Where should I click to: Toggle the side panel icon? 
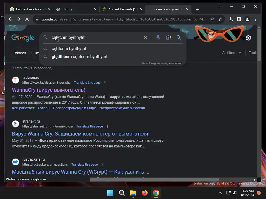pyautogui.click(x=239, y=19)
